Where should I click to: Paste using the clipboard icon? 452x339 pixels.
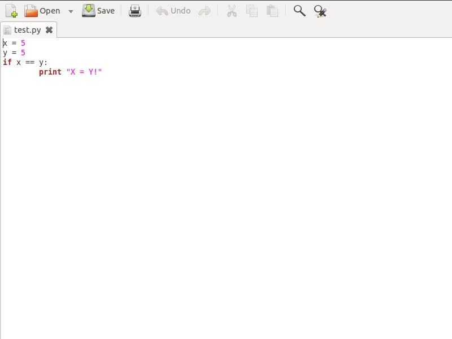tap(272, 11)
